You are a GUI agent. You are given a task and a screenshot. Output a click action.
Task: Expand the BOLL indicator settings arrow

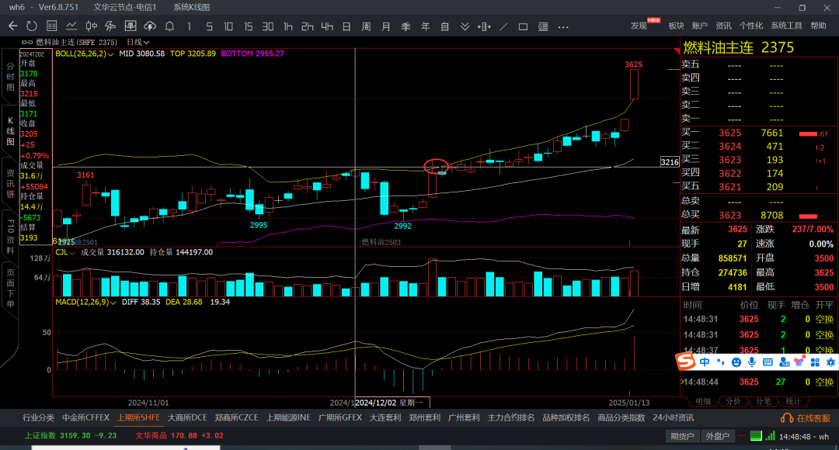[x=112, y=54]
